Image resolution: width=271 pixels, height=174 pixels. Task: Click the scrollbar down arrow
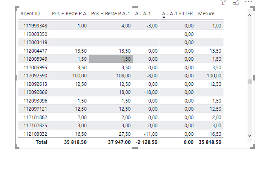pos(249,136)
